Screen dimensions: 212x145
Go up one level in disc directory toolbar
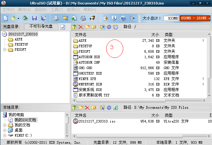(74, 27)
